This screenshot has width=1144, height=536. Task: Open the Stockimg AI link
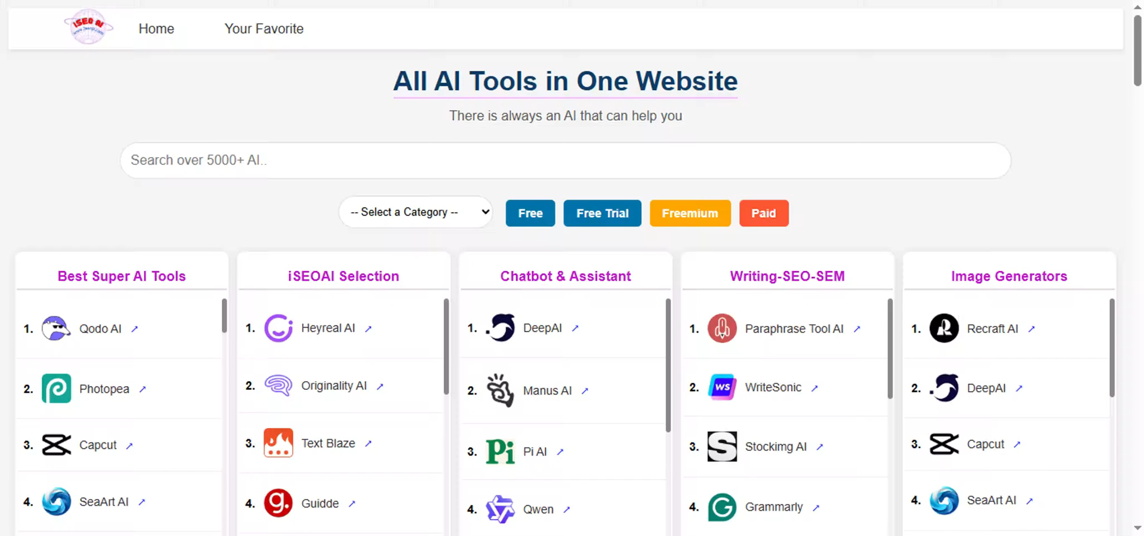(775, 447)
